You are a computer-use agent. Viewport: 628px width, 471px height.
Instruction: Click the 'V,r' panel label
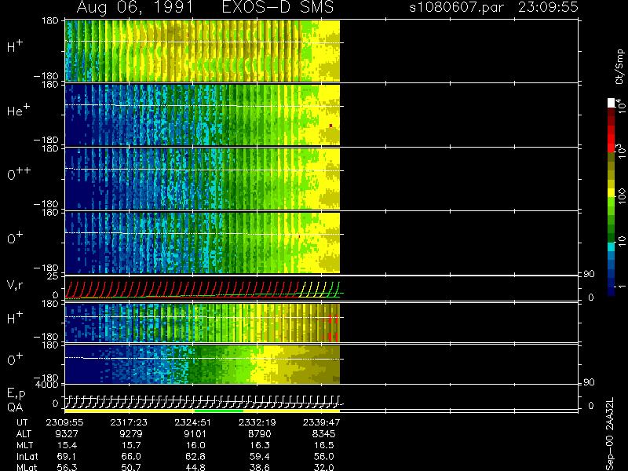pos(15,286)
